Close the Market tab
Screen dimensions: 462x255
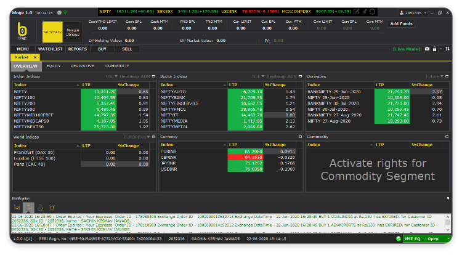(x=35, y=57)
